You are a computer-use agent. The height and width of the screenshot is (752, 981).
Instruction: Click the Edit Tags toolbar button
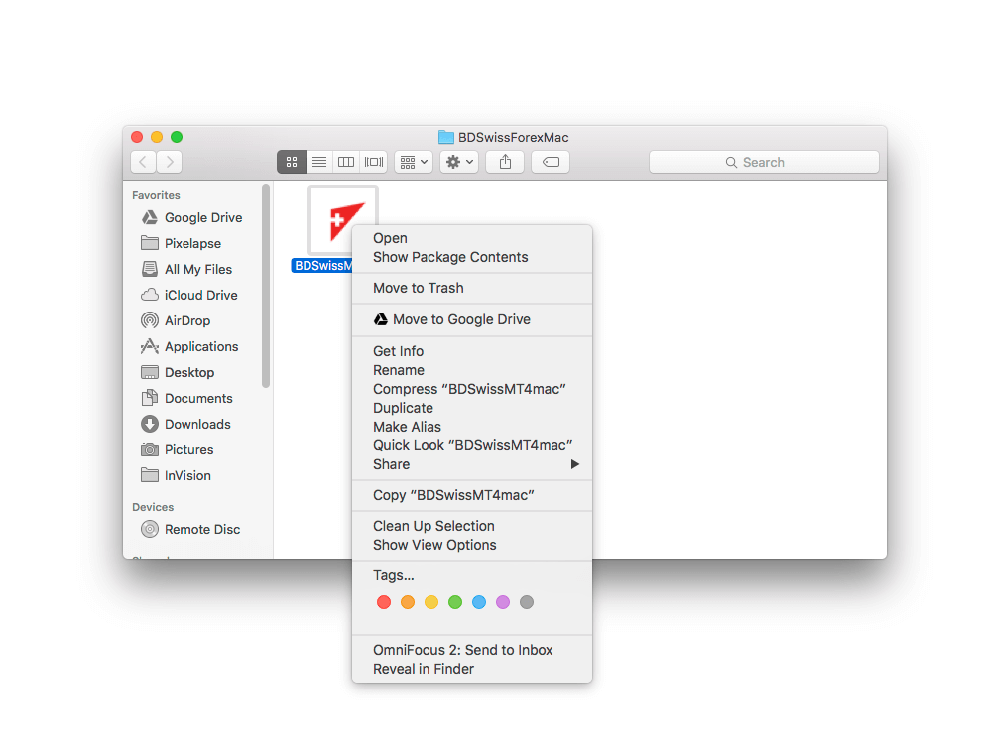(551, 162)
